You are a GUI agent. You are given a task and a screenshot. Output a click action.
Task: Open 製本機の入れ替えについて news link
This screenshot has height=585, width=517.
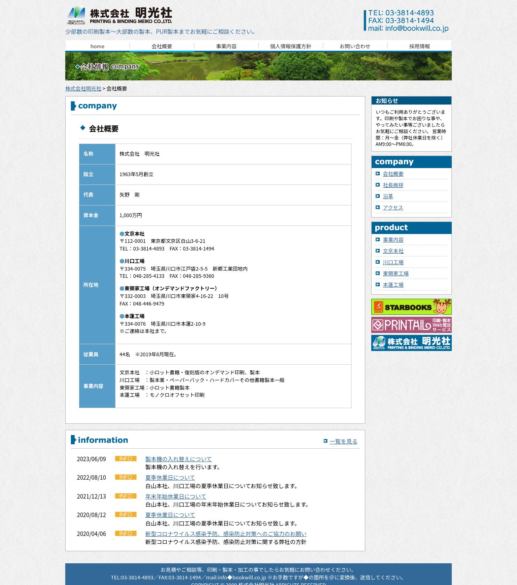178,459
